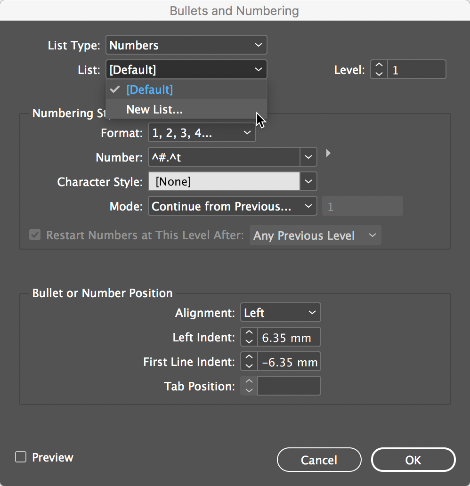Click the Tab Position stepper arrows
470x486 pixels.
pos(249,386)
